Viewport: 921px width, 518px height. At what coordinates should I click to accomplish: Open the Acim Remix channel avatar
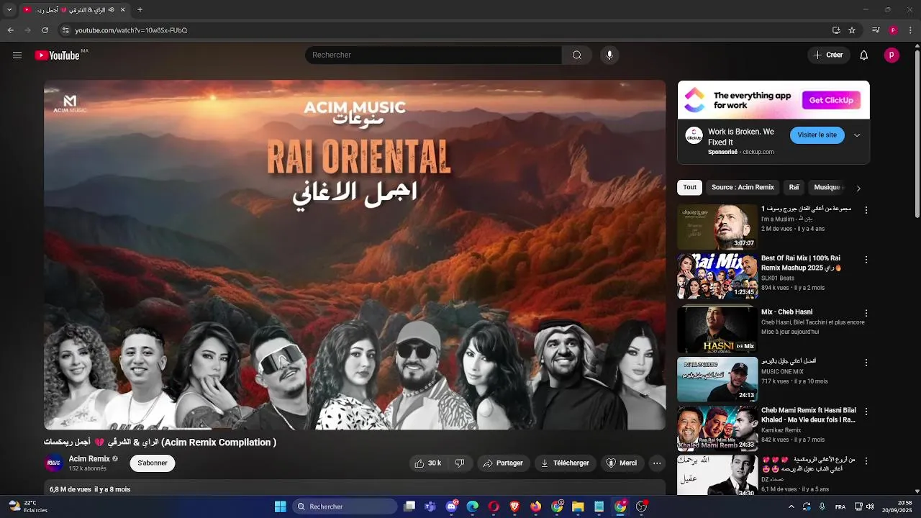tap(53, 463)
